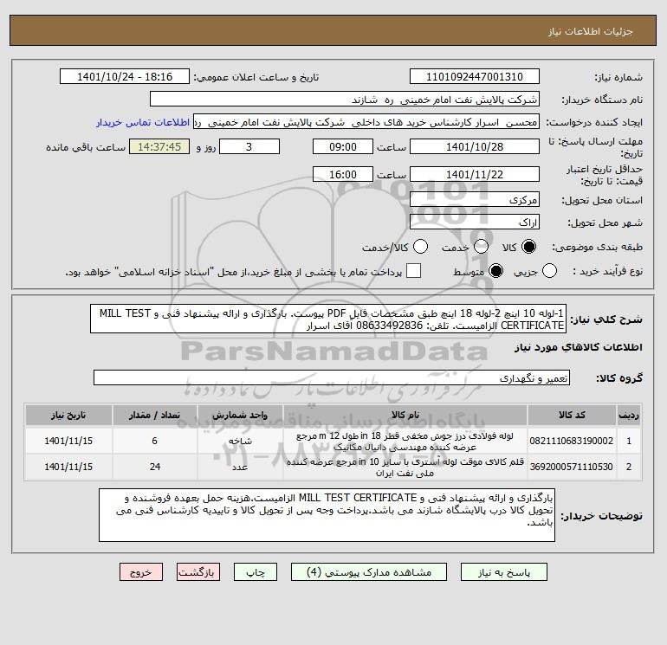667x645 pixels.
Task: Click the need number field 1101092447001310
Action: pyautogui.click(x=475, y=76)
